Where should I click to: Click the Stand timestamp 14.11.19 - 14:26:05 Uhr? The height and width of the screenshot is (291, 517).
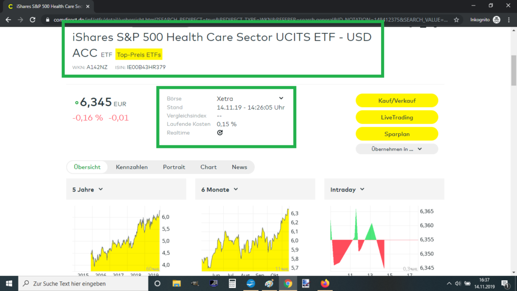tap(250, 107)
